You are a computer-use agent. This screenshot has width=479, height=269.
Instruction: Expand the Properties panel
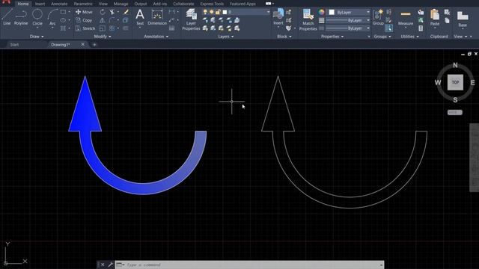[332, 37]
